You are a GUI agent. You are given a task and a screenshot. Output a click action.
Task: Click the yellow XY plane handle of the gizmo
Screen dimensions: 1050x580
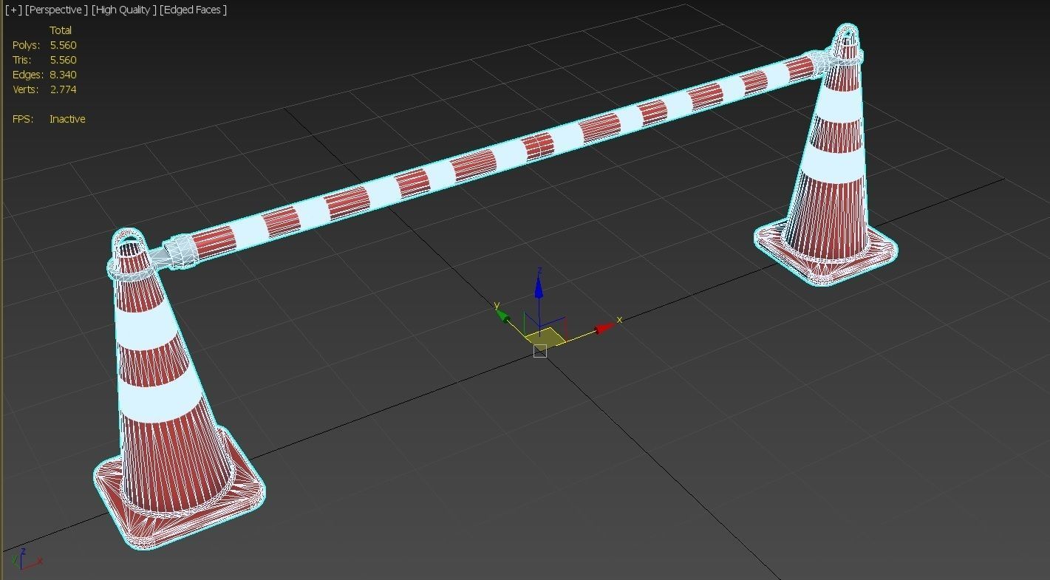[x=545, y=336]
